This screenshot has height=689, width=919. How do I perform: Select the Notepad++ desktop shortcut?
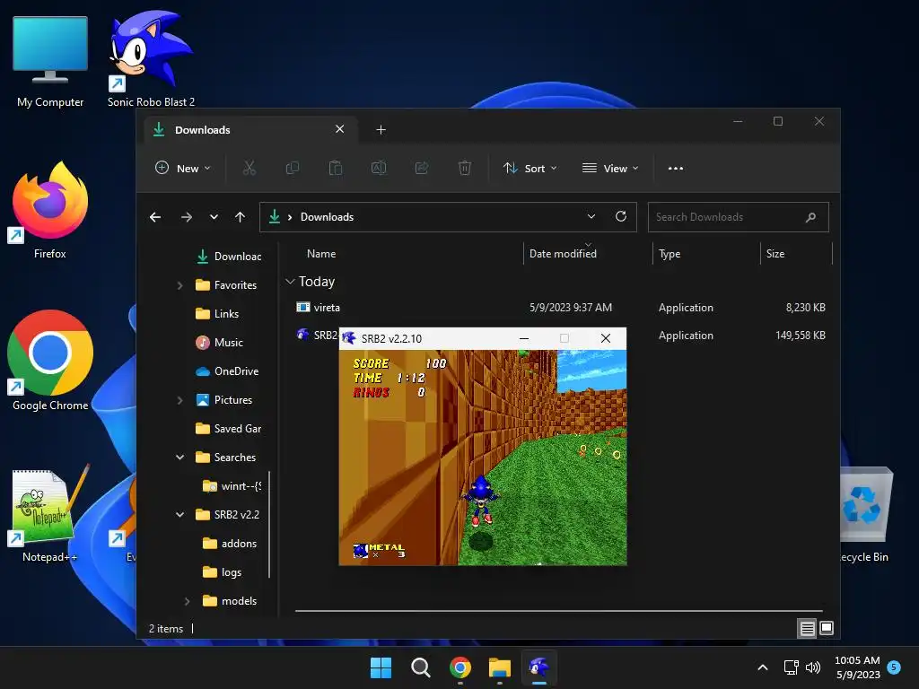tap(50, 514)
